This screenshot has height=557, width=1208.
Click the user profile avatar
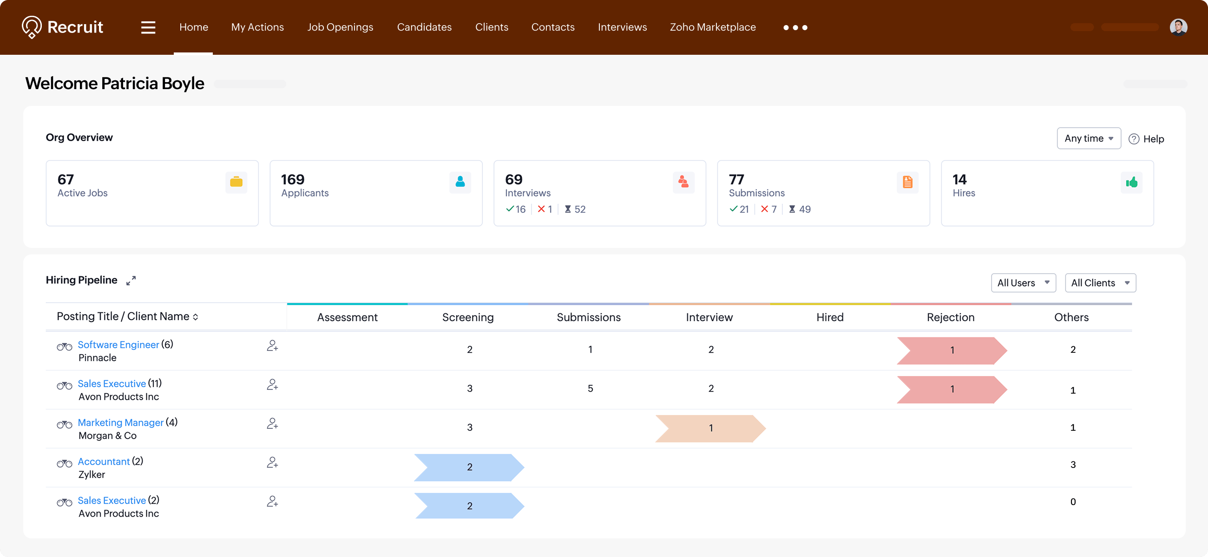tap(1178, 27)
